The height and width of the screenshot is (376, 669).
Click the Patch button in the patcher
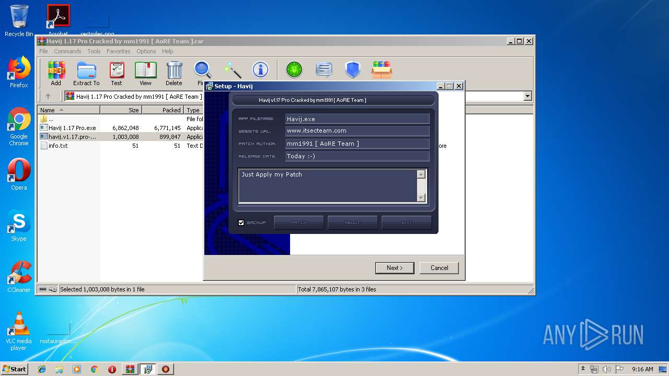coord(298,222)
